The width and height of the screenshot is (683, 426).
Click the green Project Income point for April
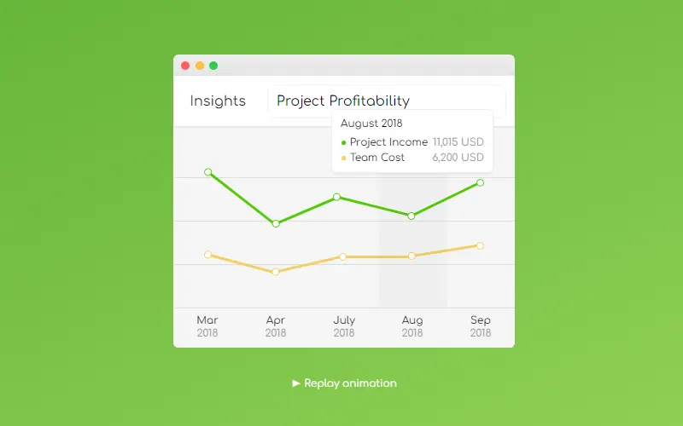[276, 223]
